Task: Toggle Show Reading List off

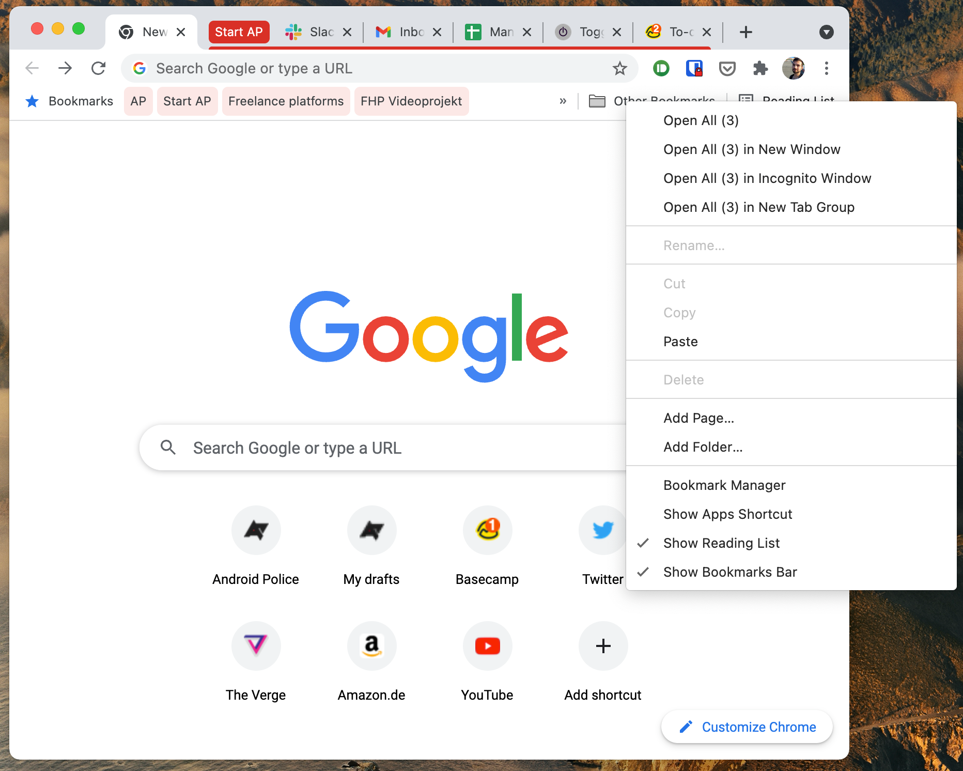Action: (x=721, y=543)
